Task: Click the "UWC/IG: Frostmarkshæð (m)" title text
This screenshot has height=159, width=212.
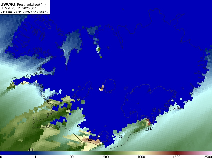Action: point(23,4)
